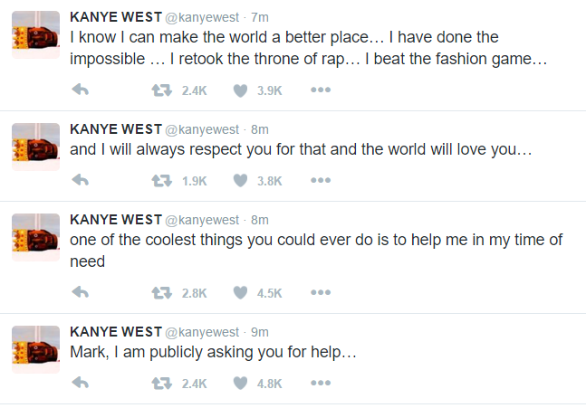Open more options on the 7m tweet
The image size is (586, 408).
click(x=321, y=90)
